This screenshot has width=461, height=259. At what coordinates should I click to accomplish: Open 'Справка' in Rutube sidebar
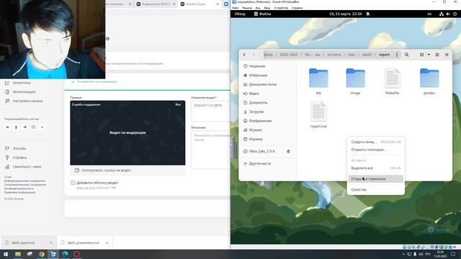point(16,158)
